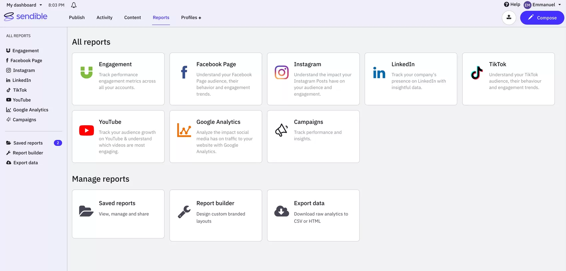Image resolution: width=566 pixels, height=271 pixels.
Task: Click the LinkedIn logo card icon
Action: 379,73
